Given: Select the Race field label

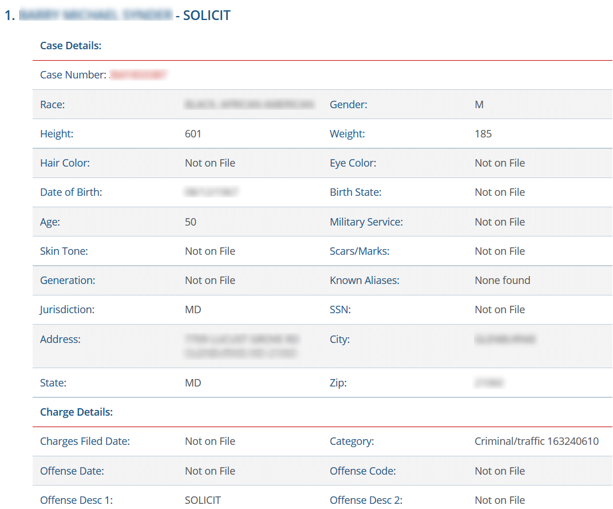Looking at the screenshot, I should [x=52, y=104].
